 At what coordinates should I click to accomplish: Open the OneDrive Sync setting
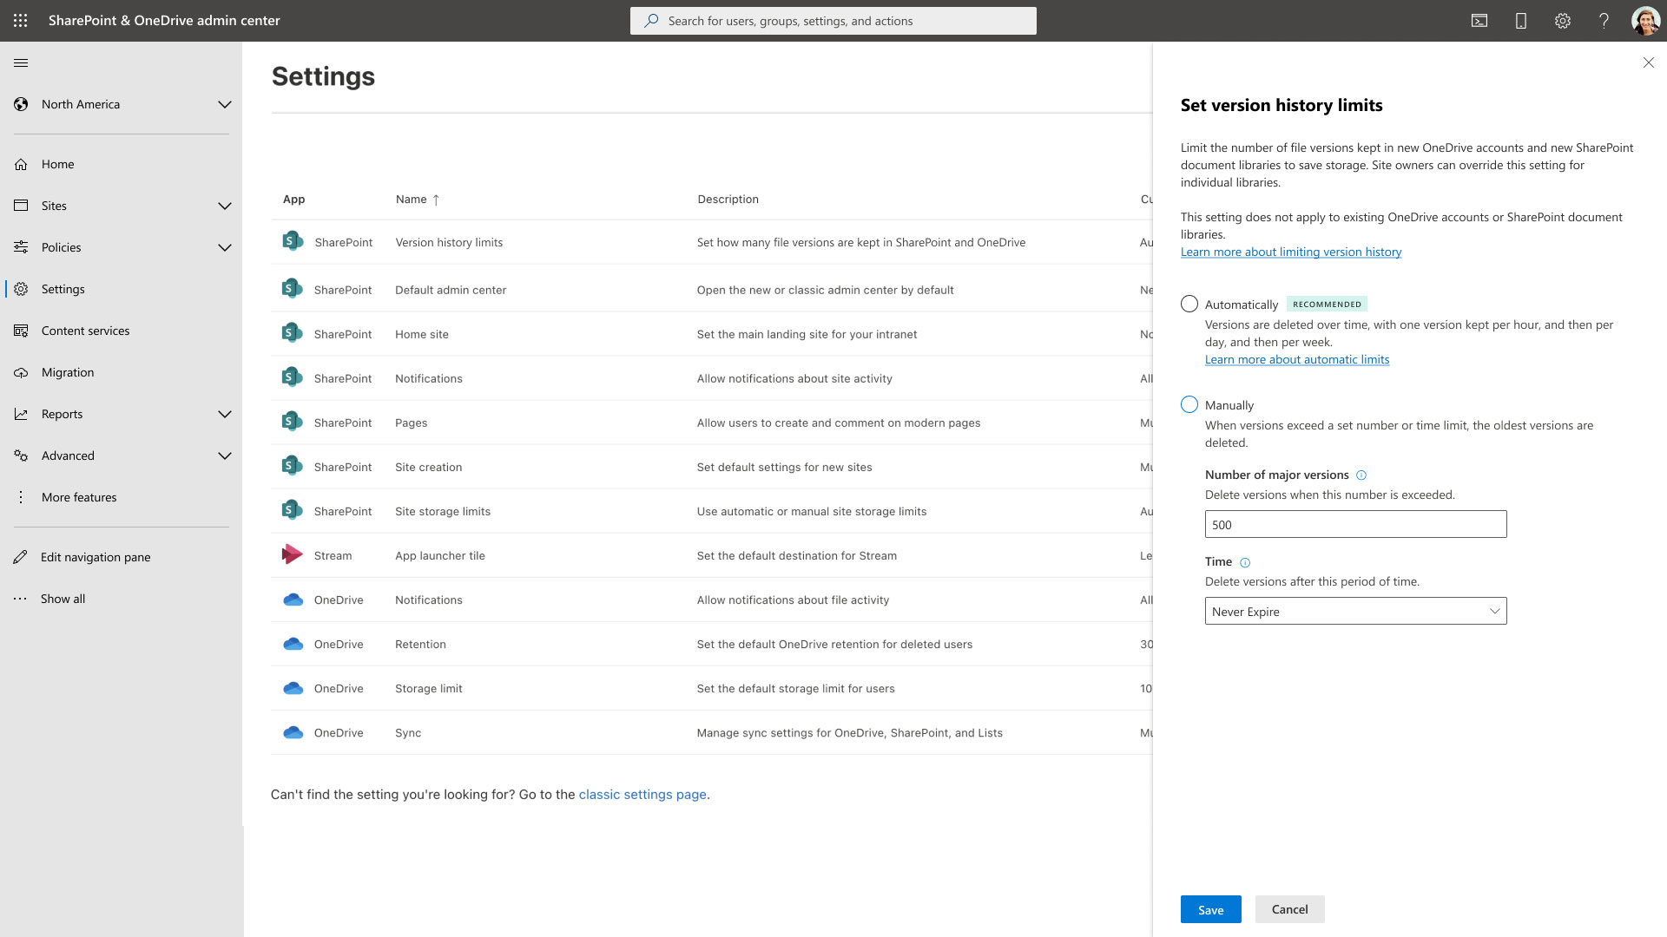click(408, 732)
